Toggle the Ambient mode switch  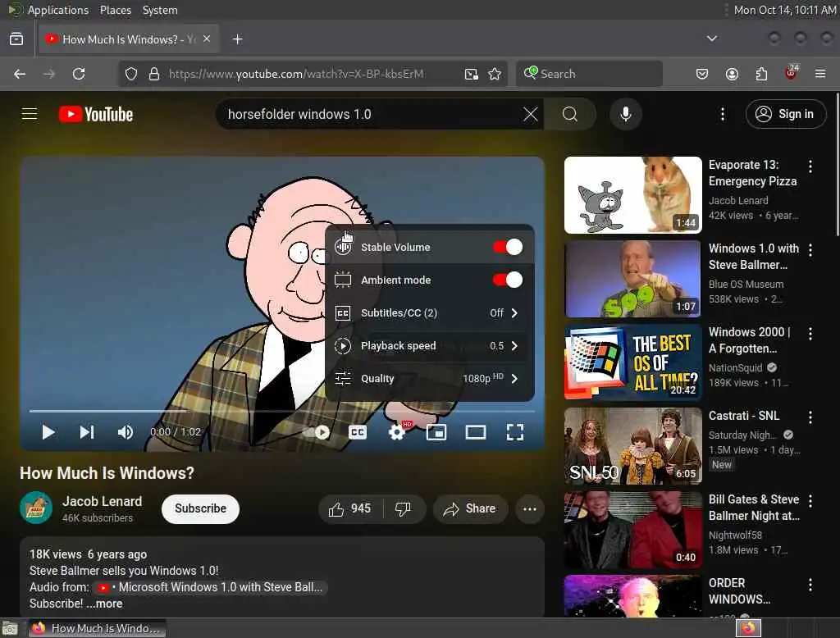click(507, 280)
